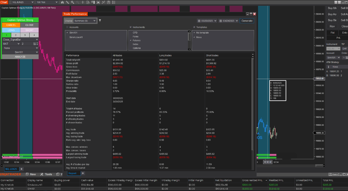Click the zoom out magnifier icon

(x=78, y=2)
